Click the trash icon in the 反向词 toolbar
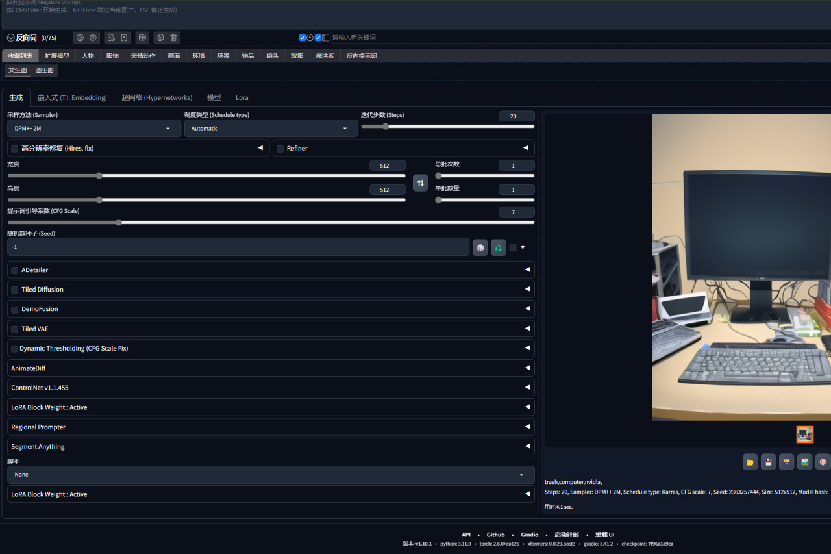This screenshot has height=554, width=831. (x=174, y=38)
